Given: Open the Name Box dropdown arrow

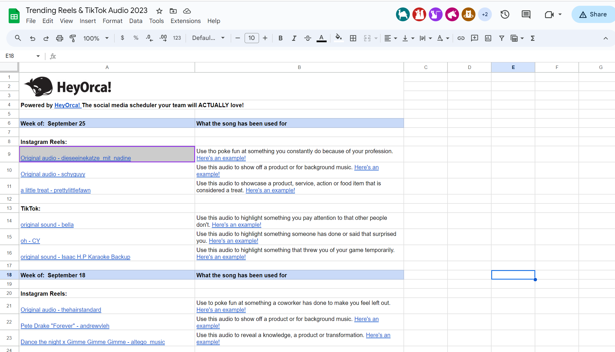Looking at the screenshot, I should (38, 56).
